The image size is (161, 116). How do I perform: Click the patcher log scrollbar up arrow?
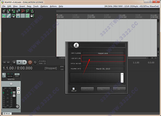point(122,74)
